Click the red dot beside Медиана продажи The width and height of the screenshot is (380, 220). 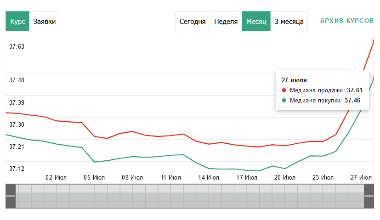284,90
